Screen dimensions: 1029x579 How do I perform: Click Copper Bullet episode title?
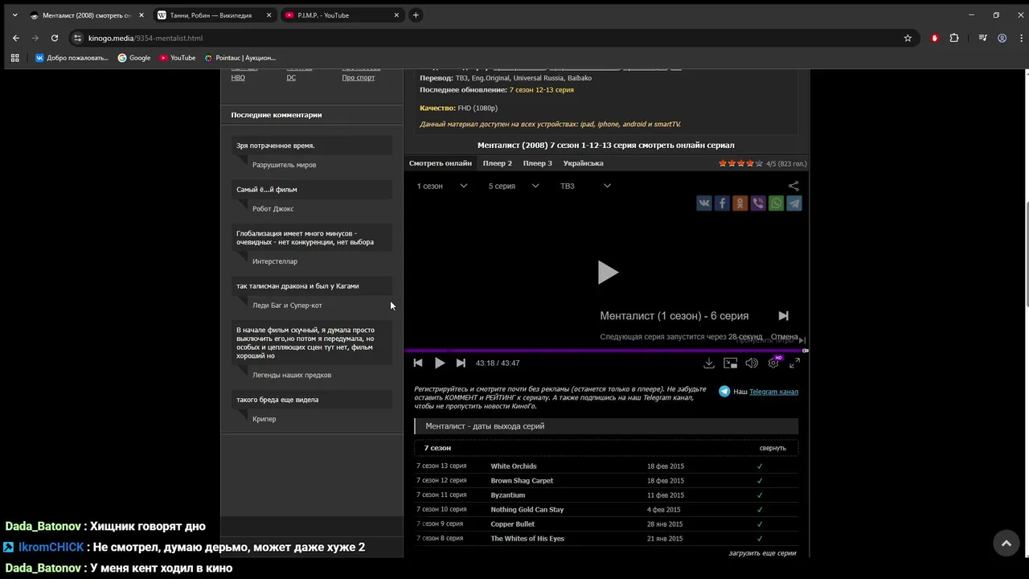click(x=513, y=524)
